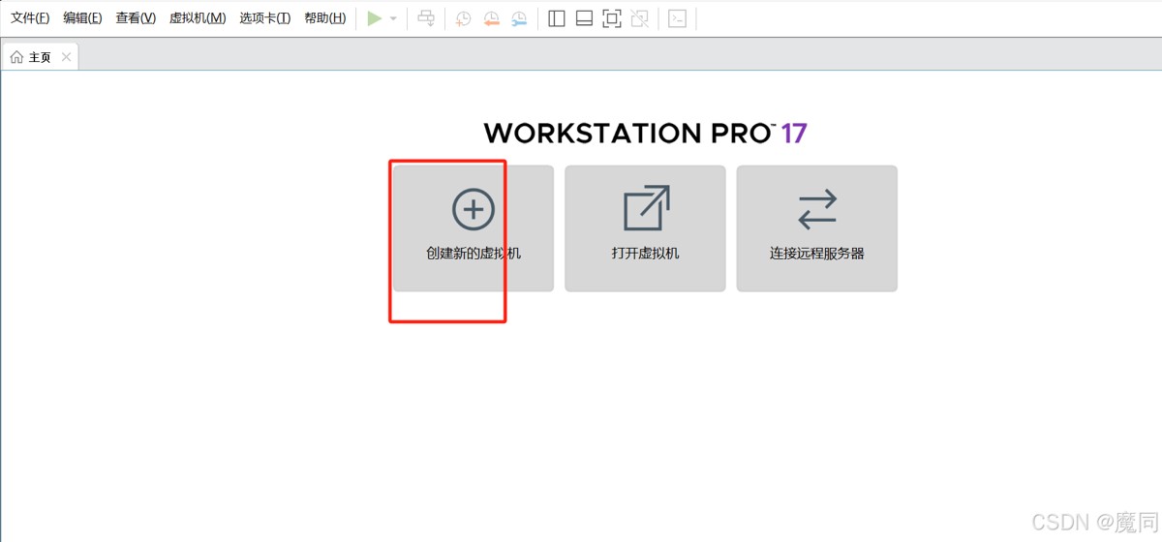Open the 虚拟机(M) menu
Image resolution: width=1162 pixels, height=542 pixels.
coord(198,18)
